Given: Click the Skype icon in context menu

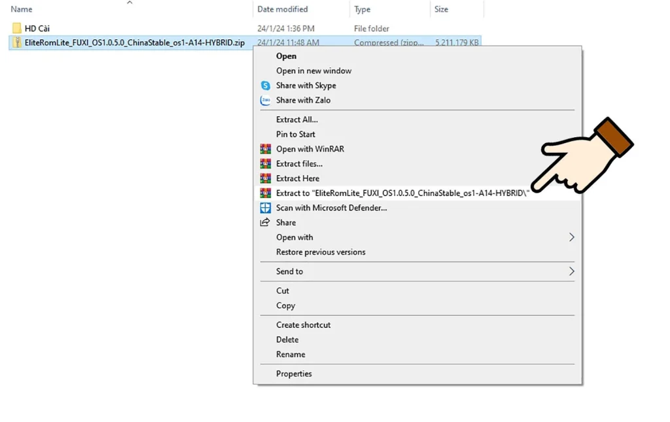Looking at the screenshot, I should pos(265,86).
